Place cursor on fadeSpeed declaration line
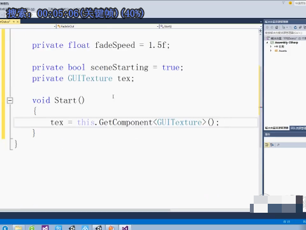306x230 pixels. 101,45
